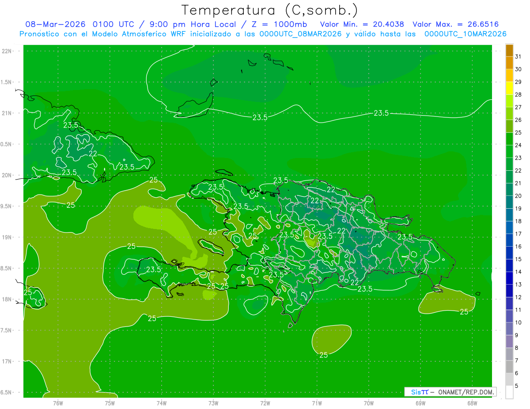The image size is (530, 409).
Task: Click the purple legend band between 9 and 10
Action: tap(509, 329)
